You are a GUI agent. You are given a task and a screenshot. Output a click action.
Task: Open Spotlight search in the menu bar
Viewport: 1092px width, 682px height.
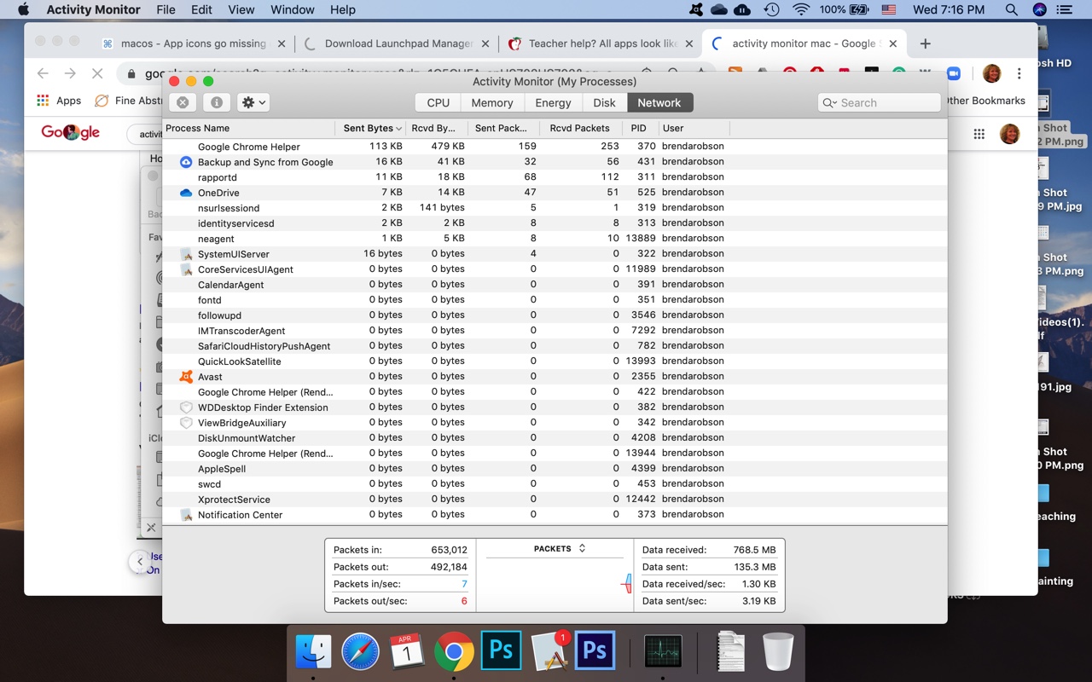click(1011, 9)
